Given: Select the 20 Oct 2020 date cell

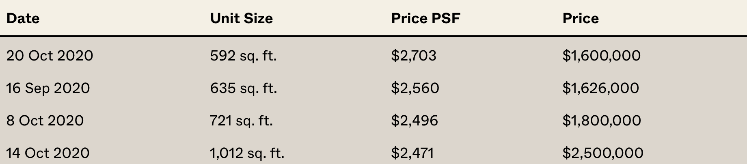Looking at the screenshot, I should (x=50, y=56).
